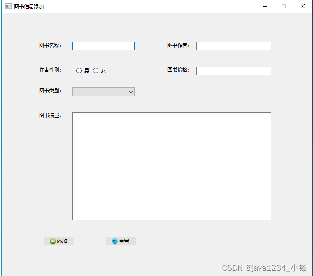The height and width of the screenshot is (276, 313).
Task: Click the 图书价格 text field
Action: (234, 71)
